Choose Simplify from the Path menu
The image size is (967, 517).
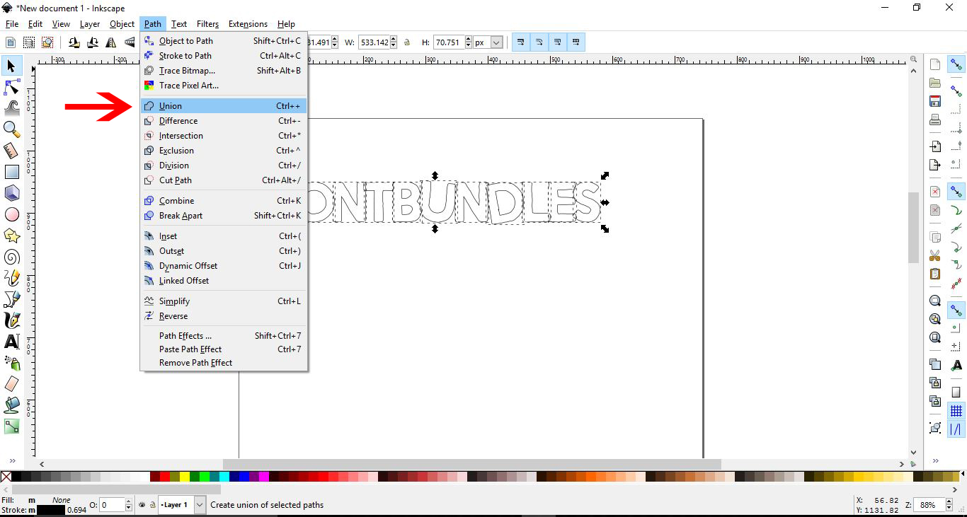[x=224, y=301]
